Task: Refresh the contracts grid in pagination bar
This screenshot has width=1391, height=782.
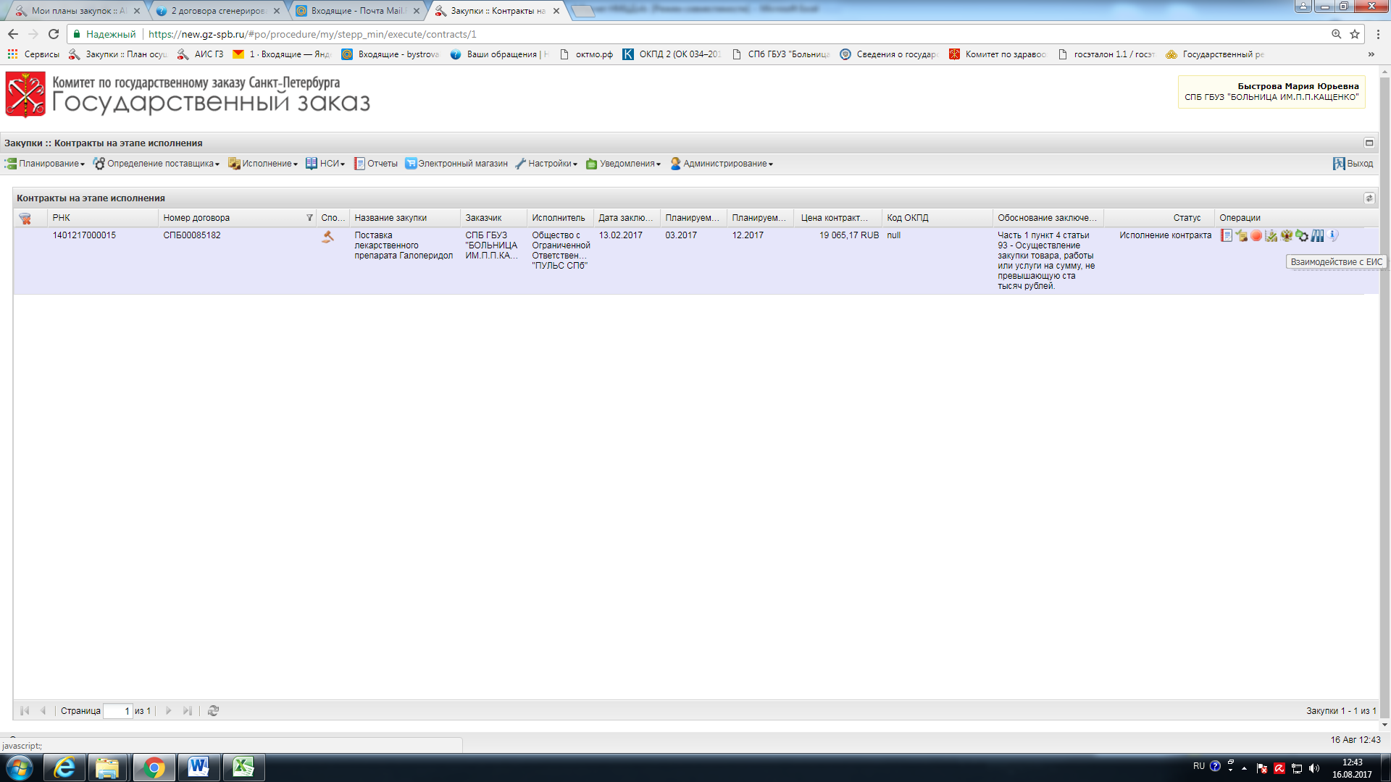Action: tap(213, 711)
